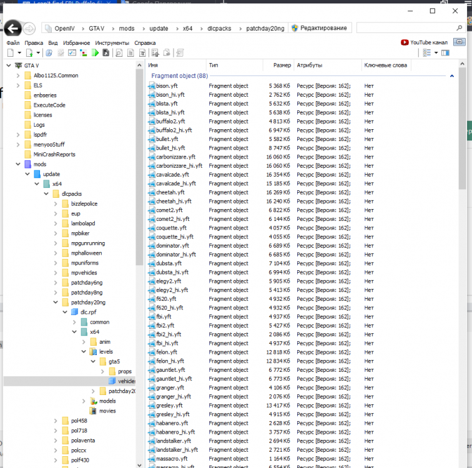472x468 pixels.
Task: Collapse the mods tree node
Action: (x=18, y=164)
